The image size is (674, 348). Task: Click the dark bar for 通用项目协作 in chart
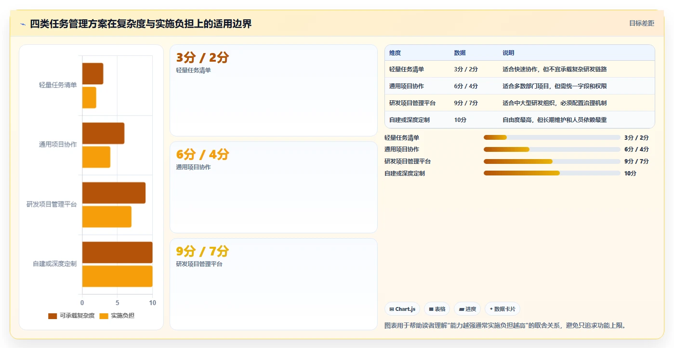pos(103,134)
